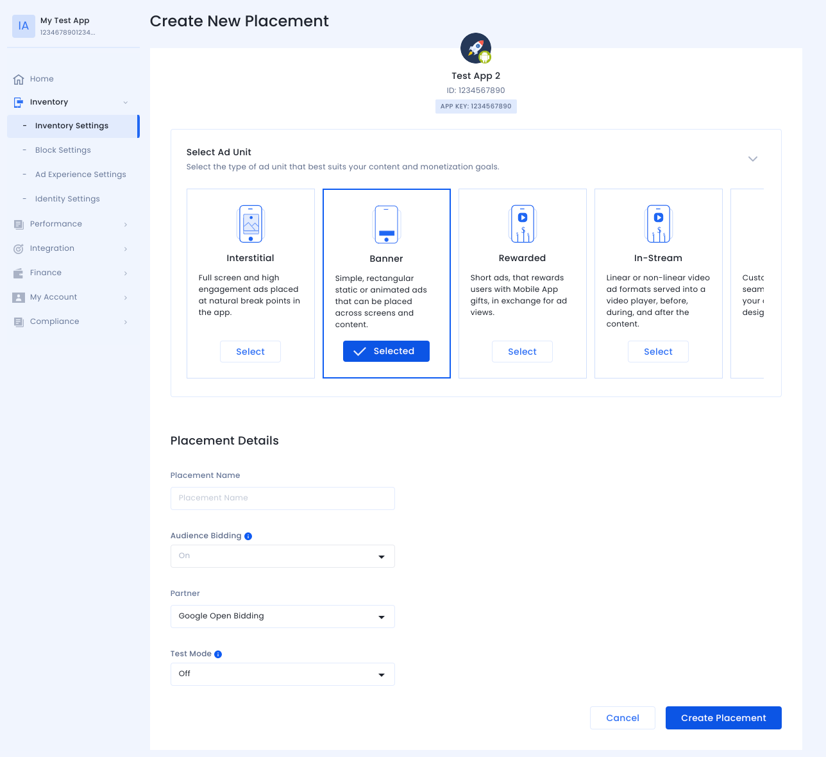The height and width of the screenshot is (757, 826).
Task: Select the Interstitial ad unit
Action: pyautogui.click(x=250, y=352)
